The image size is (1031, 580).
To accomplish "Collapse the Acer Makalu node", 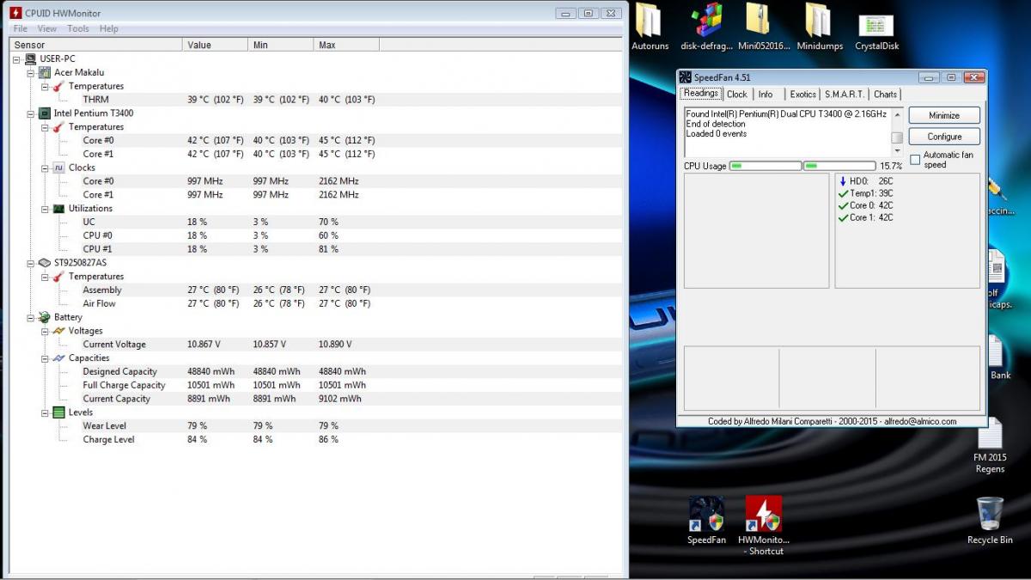I will coord(32,72).
